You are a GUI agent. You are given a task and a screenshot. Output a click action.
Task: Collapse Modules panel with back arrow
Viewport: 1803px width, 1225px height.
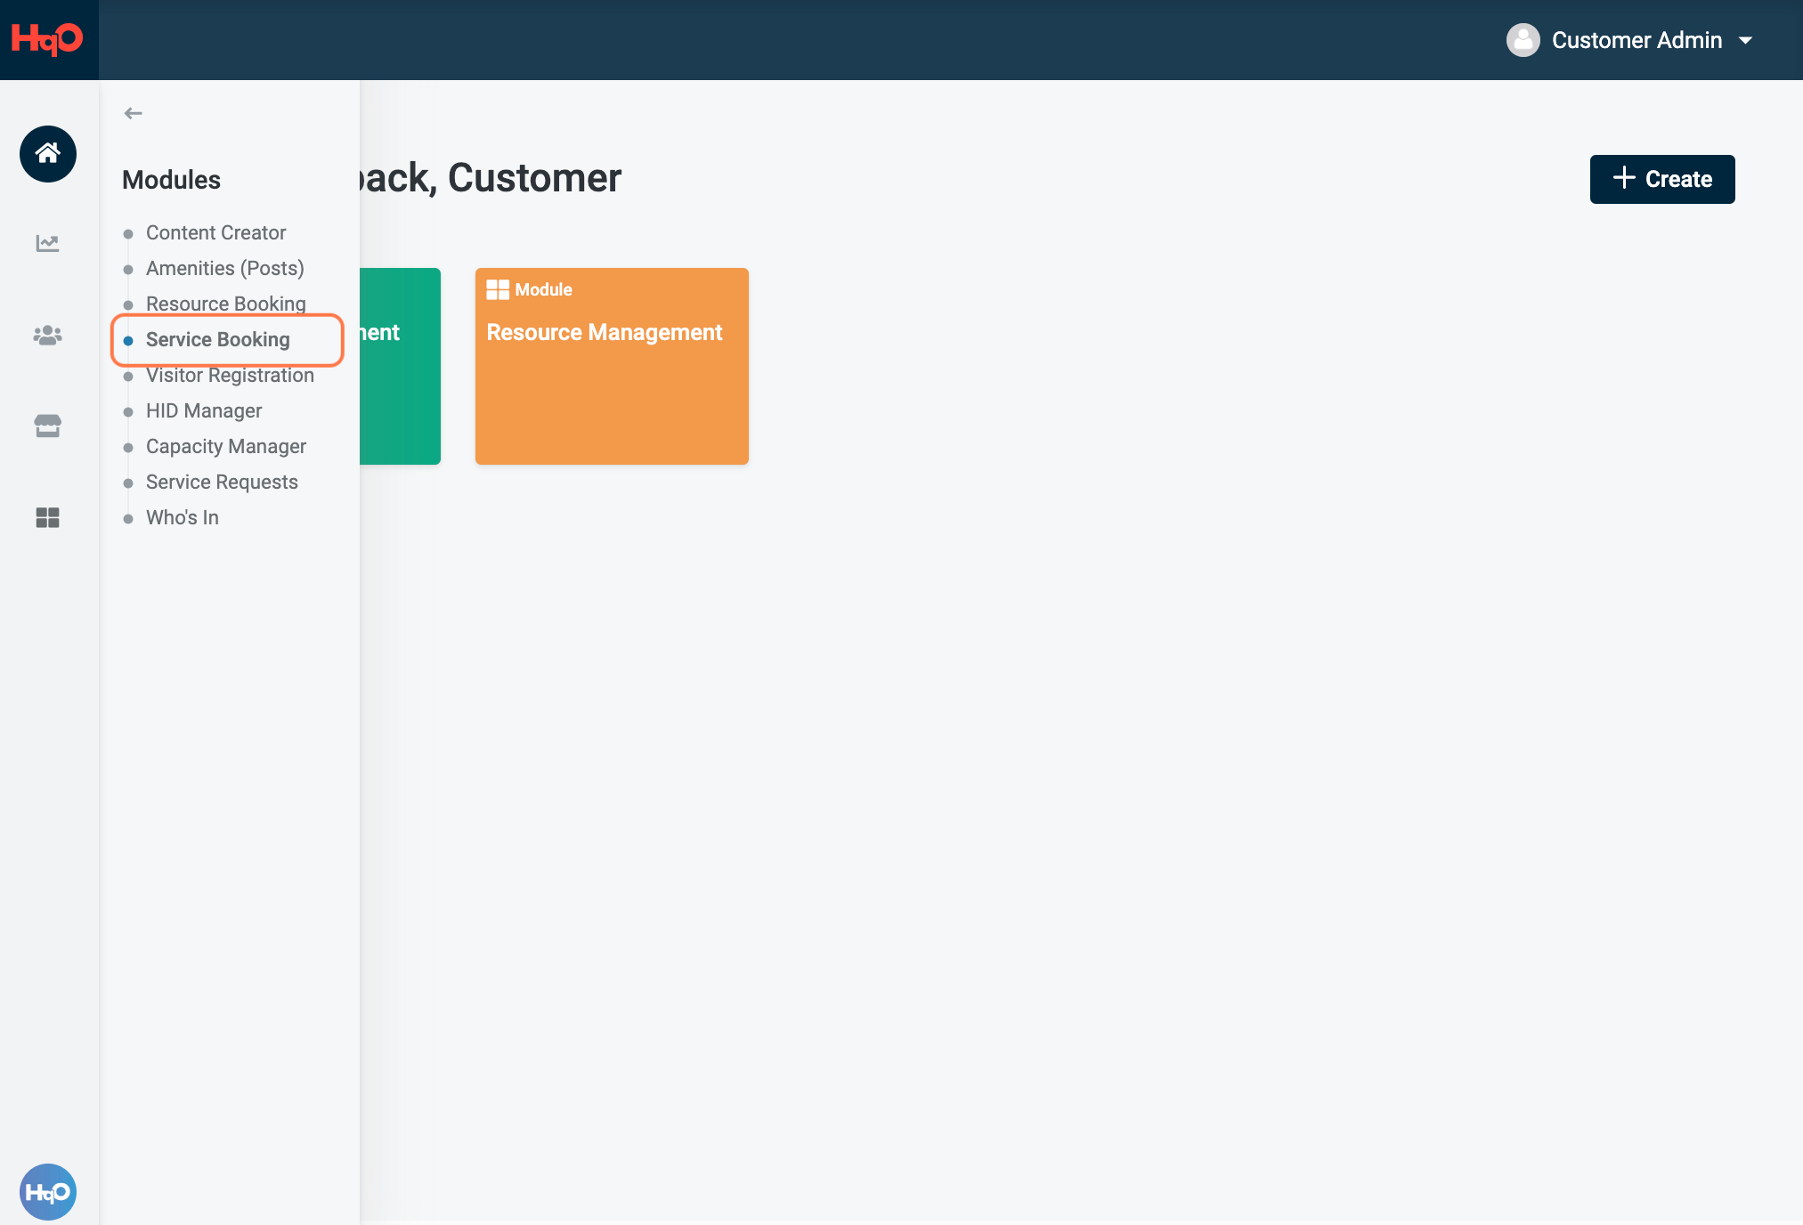coord(134,113)
